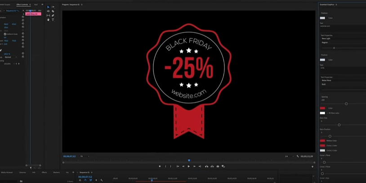Click the Spacing slider handle
This screenshot has width=366, height=183.
tap(346, 104)
